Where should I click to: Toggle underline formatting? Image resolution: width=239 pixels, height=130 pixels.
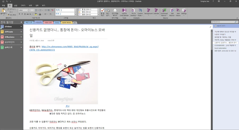pos(25,14)
